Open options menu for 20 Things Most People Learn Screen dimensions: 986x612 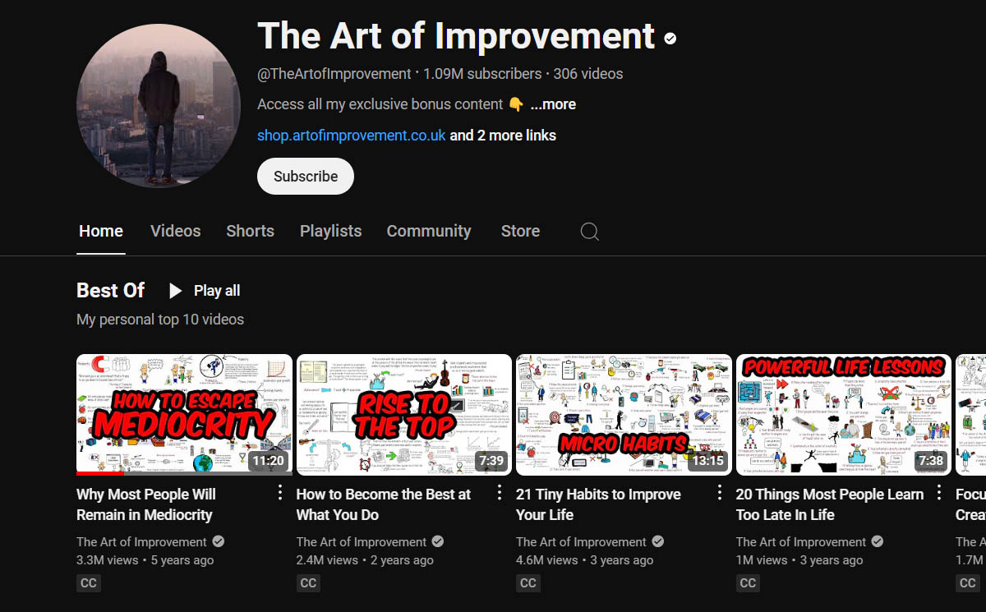938,492
